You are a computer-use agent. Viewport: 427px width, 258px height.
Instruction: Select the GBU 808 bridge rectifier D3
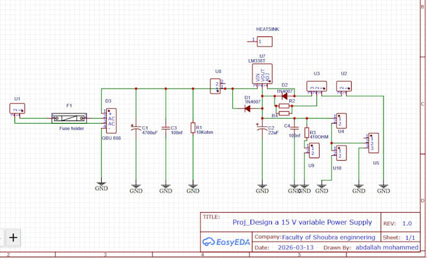point(111,121)
